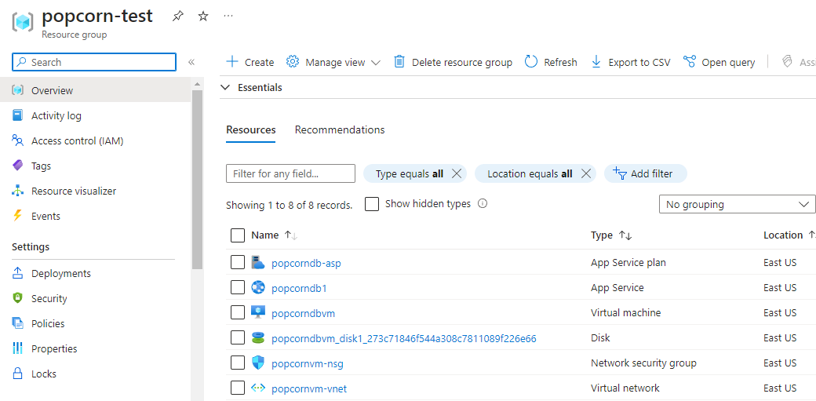The image size is (816, 401).
Task: Click the Filter for any field box
Action: [x=290, y=174]
